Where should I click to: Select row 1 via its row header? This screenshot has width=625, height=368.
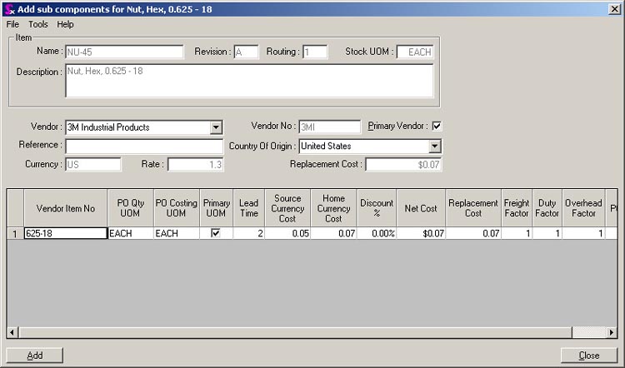(x=15, y=234)
